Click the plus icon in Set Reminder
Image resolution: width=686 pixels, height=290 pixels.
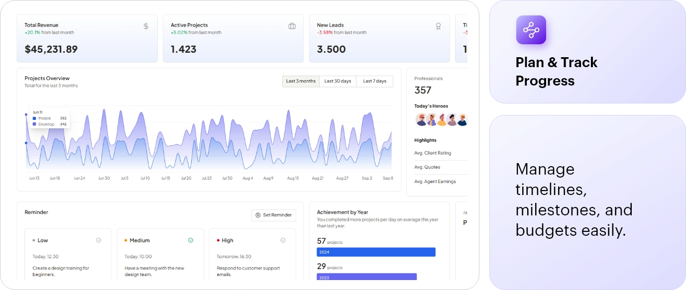point(258,215)
